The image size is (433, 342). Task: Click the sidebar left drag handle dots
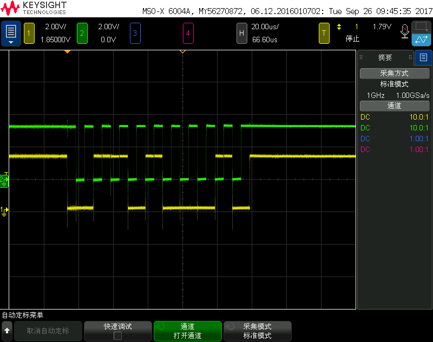click(361, 57)
